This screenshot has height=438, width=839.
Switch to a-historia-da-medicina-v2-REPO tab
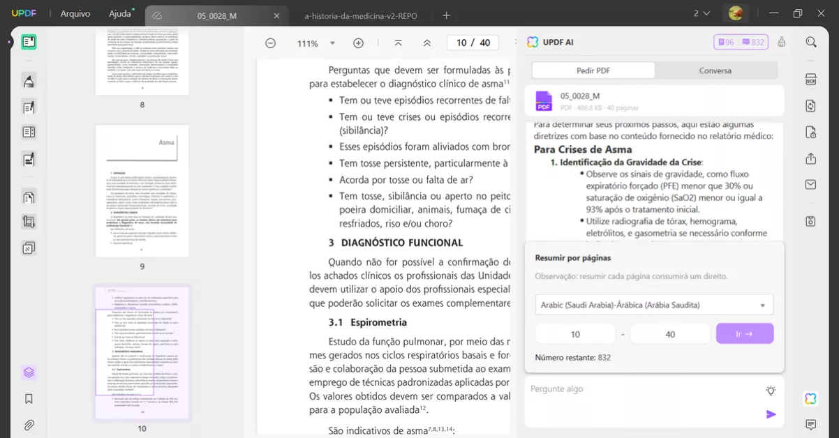[x=361, y=15]
